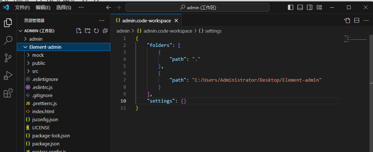Viewport: 373px width, 152px height.
Task: Expand the mock folder
Action: (x=38, y=55)
